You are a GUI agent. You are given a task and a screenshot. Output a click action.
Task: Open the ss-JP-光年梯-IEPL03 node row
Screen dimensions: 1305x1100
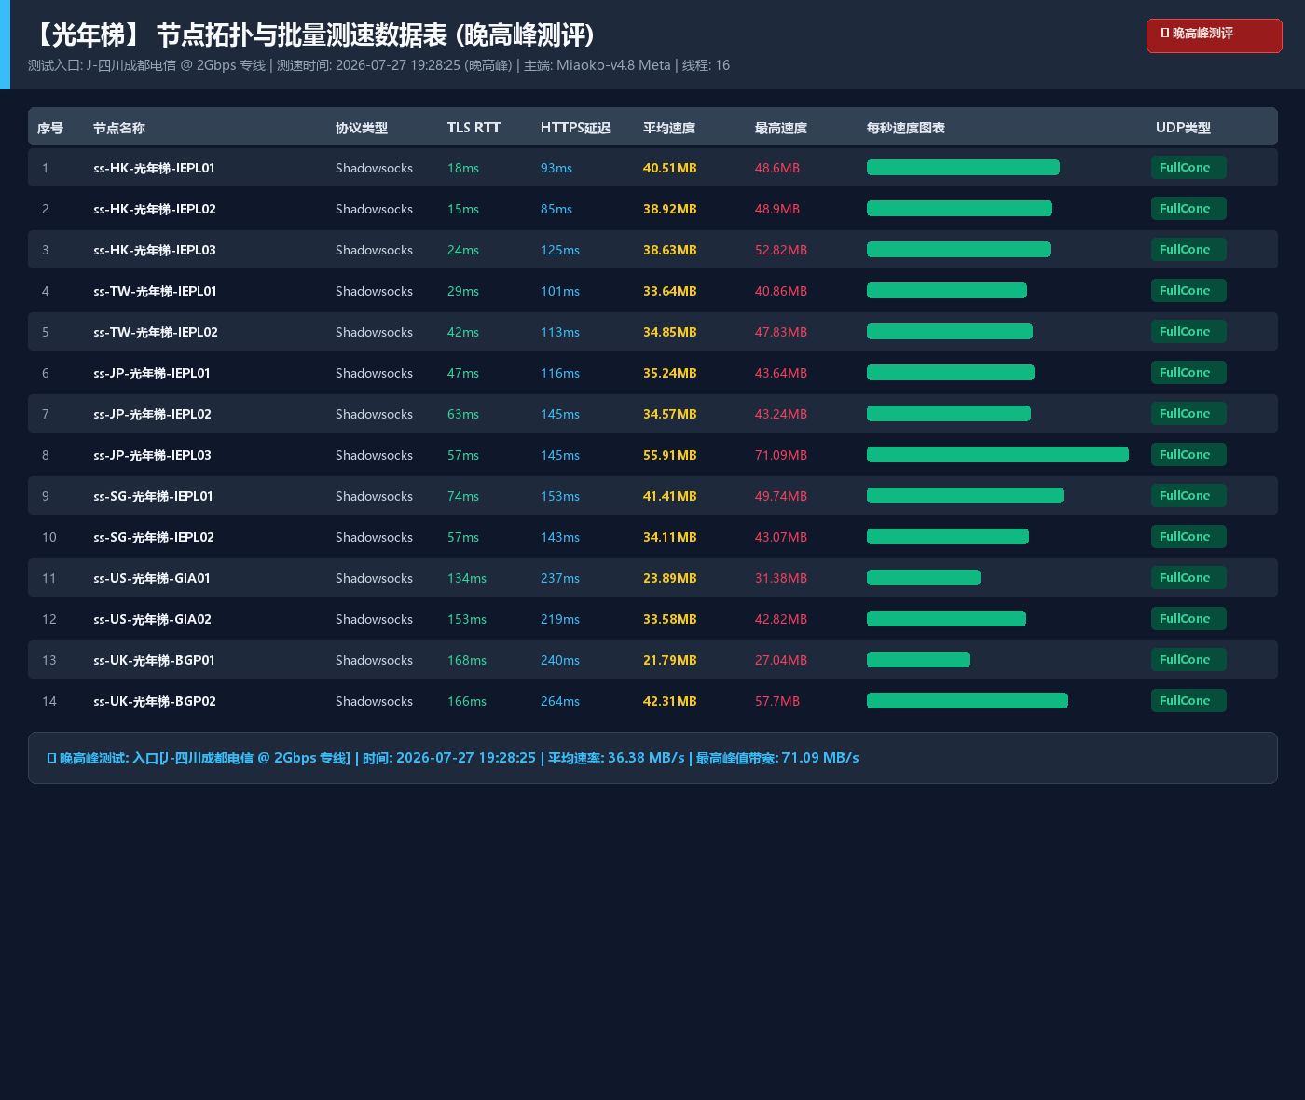652,455
